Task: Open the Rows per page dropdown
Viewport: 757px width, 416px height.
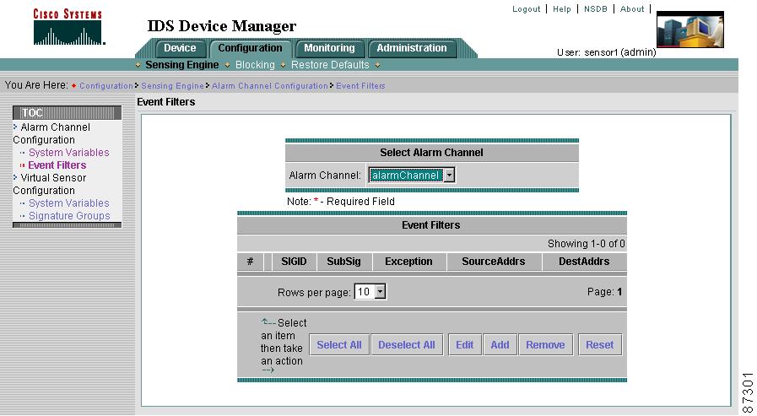Action: pos(370,292)
